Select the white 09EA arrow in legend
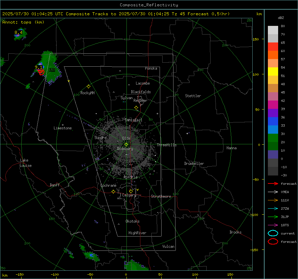This screenshot has height=279, width=298. [x=273, y=192]
